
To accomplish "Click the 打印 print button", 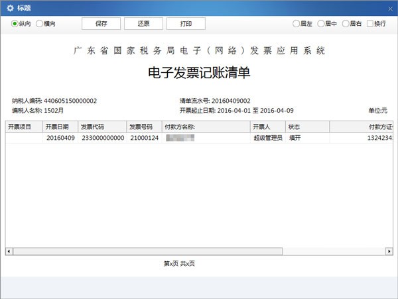I will pyautogui.click(x=186, y=24).
